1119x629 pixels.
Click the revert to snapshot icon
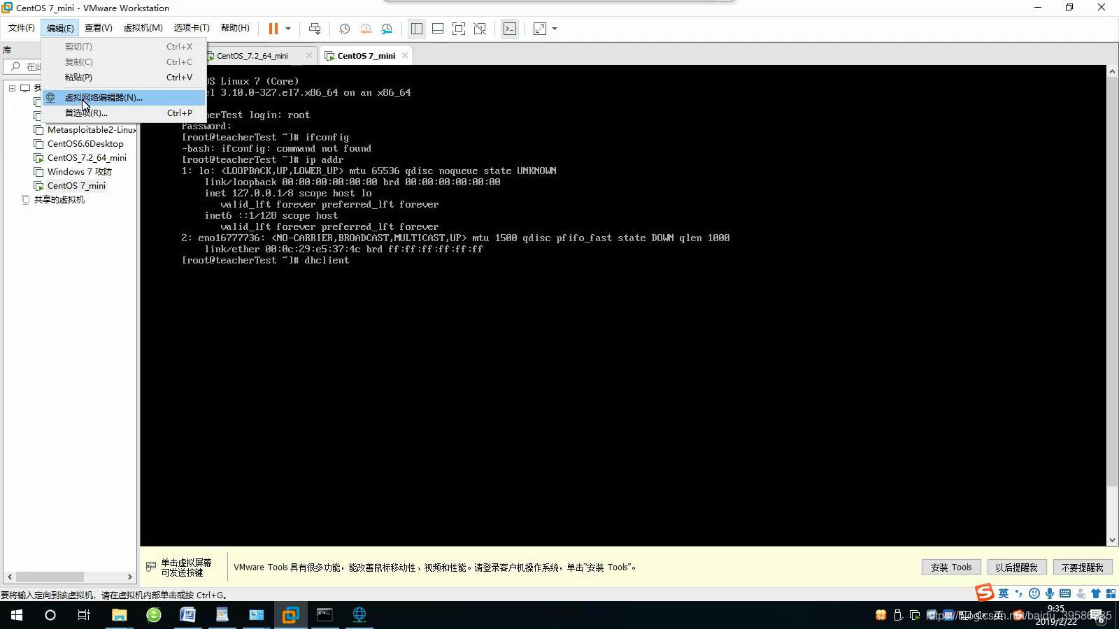click(x=366, y=29)
